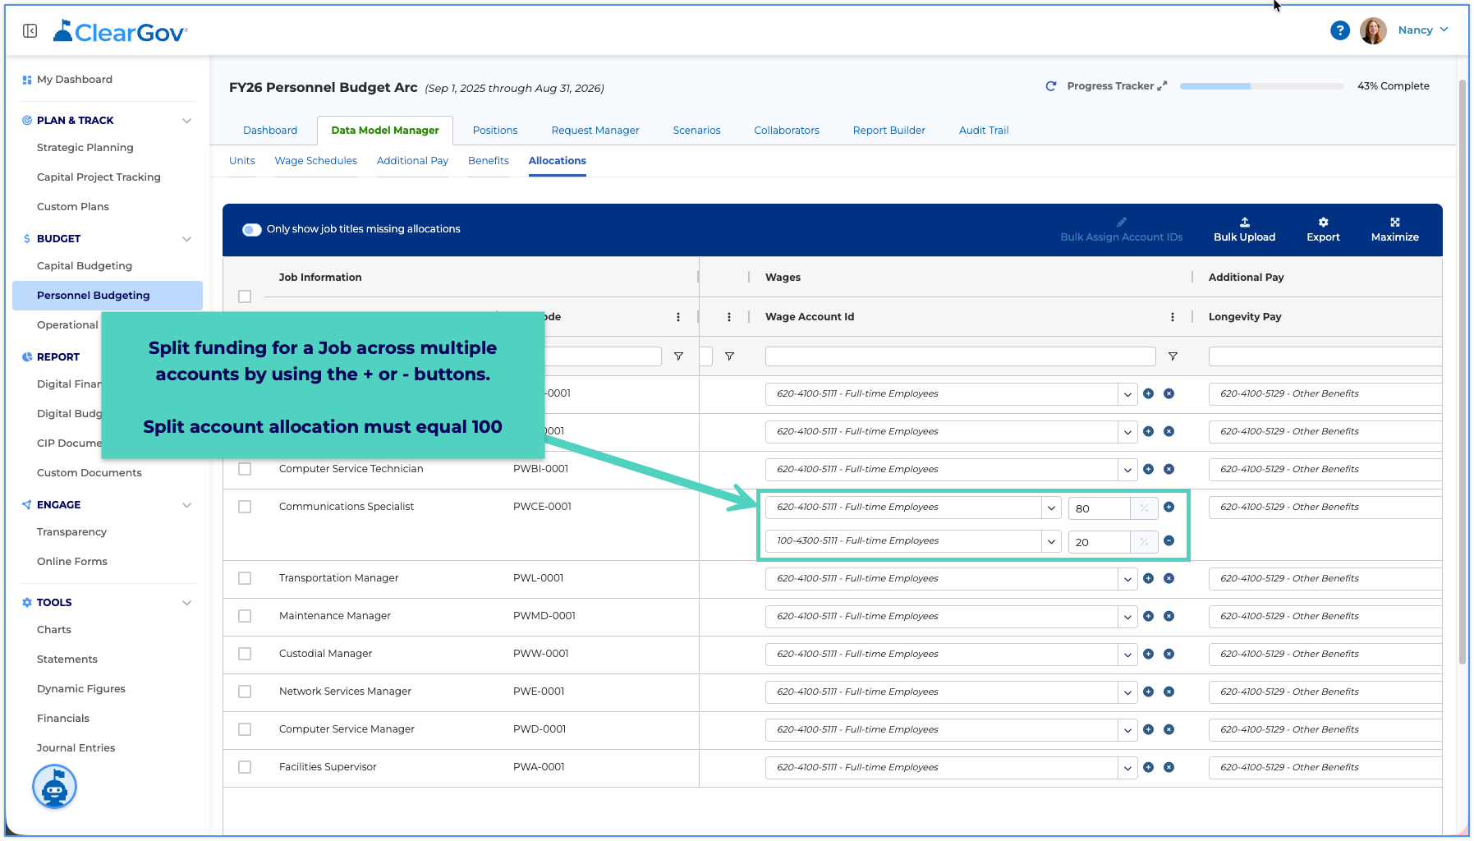Collapse the sidebar with the panel icon

30,31
